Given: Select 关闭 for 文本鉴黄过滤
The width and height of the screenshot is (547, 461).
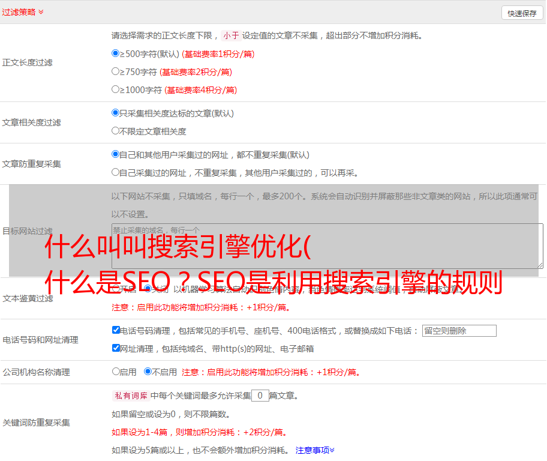Looking at the screenshot, I should 148,289.
